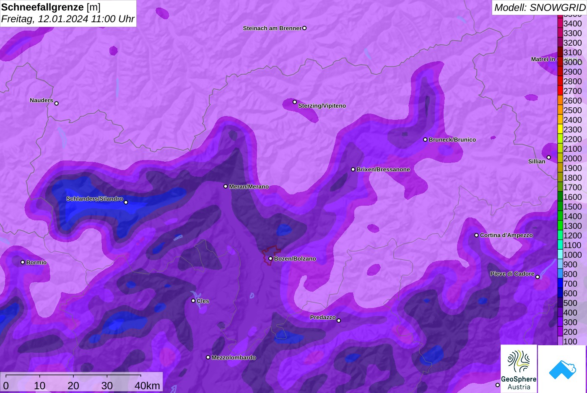Select the Pieve di Cadore dot
This screenshot has width=587, height=393.
(538, 277)
